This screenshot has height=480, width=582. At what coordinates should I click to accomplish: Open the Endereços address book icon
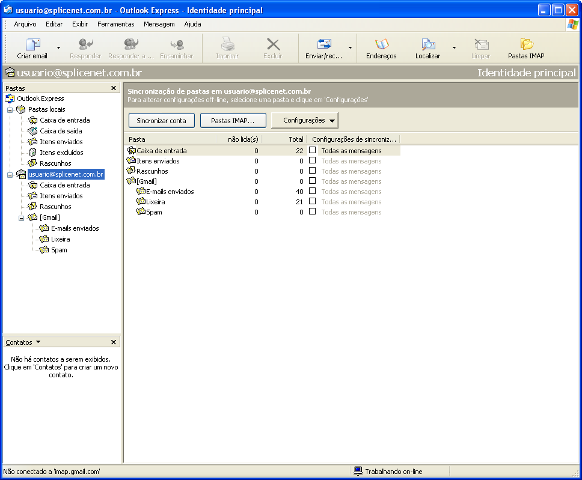click(382, 44)
